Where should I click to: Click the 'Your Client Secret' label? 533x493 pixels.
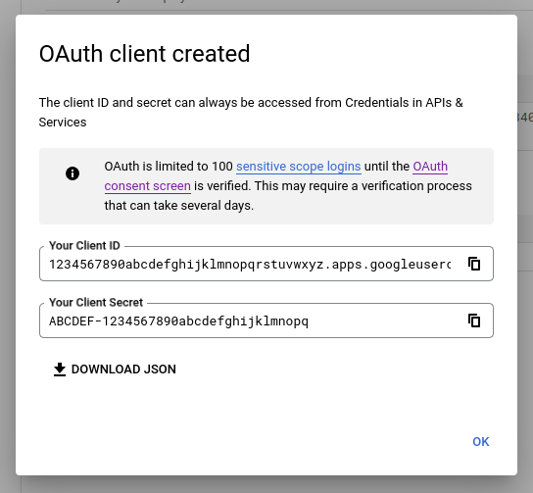pos(96,302)
